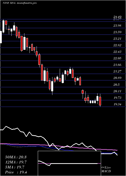Select the 22.05 price axis label
The height and width of the screenshot is (176, 126).
click(117, 58)
